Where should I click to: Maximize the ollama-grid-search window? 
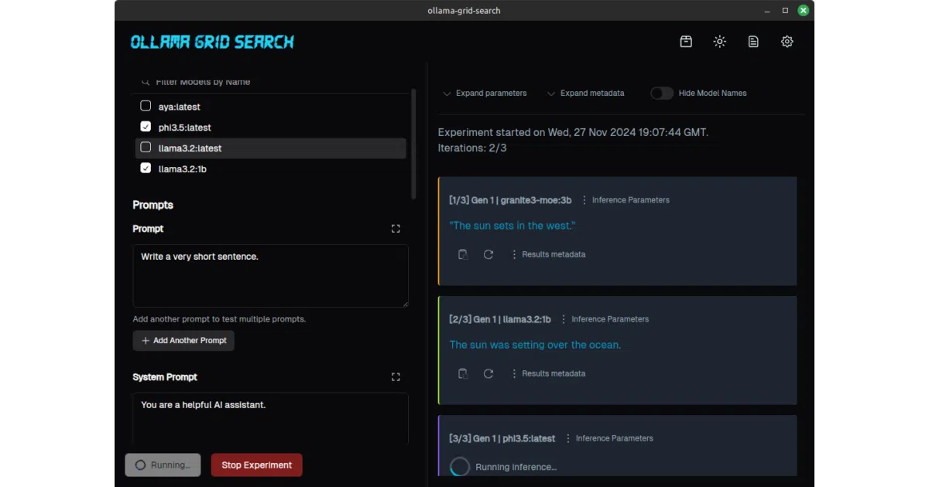tap(785, 11)
